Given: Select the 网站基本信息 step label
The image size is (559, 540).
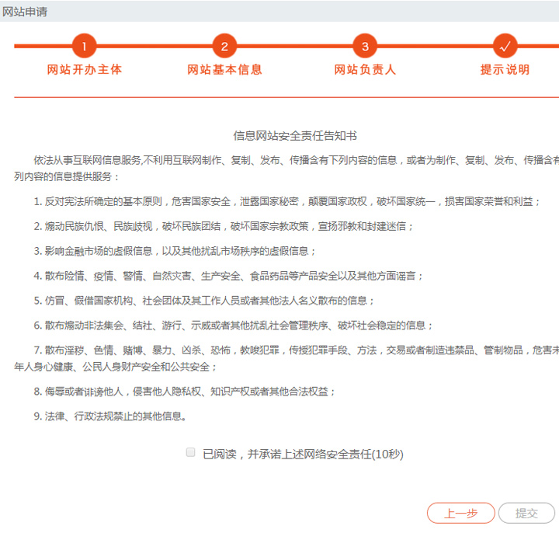Looking at the screenshot, I should coord(224,70).
